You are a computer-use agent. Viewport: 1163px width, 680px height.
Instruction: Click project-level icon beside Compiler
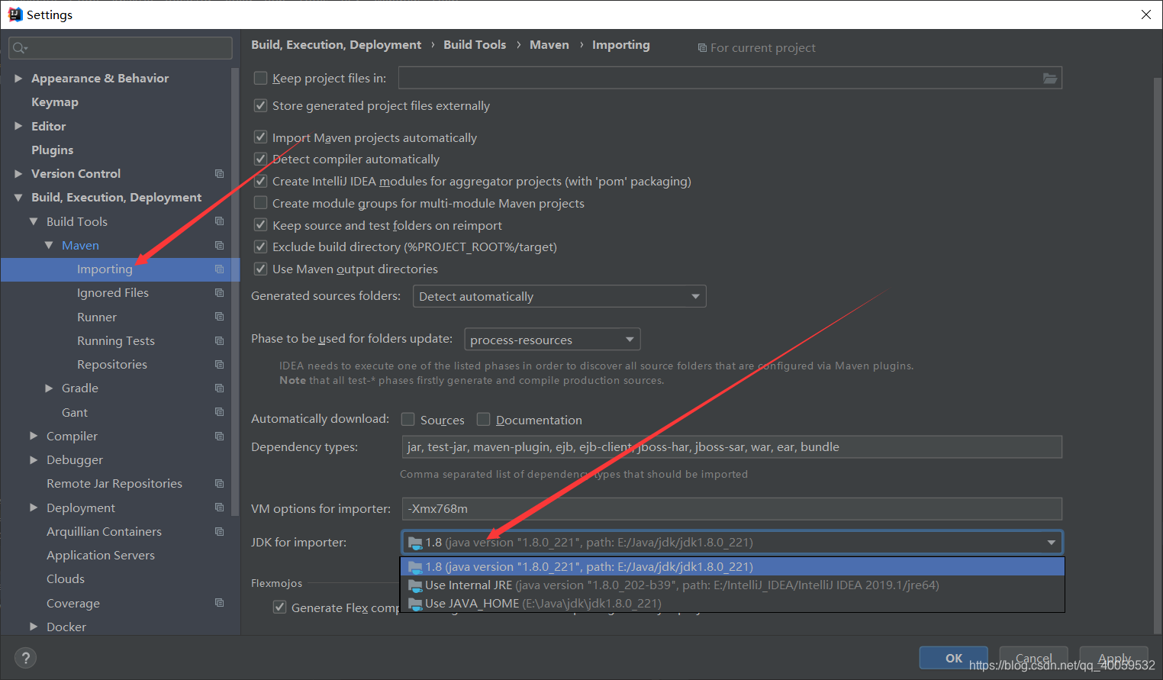click(219, 437)
